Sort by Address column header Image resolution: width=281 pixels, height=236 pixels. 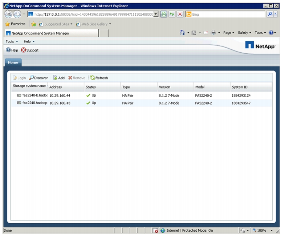pyautogui.click(x=66, y=87)
